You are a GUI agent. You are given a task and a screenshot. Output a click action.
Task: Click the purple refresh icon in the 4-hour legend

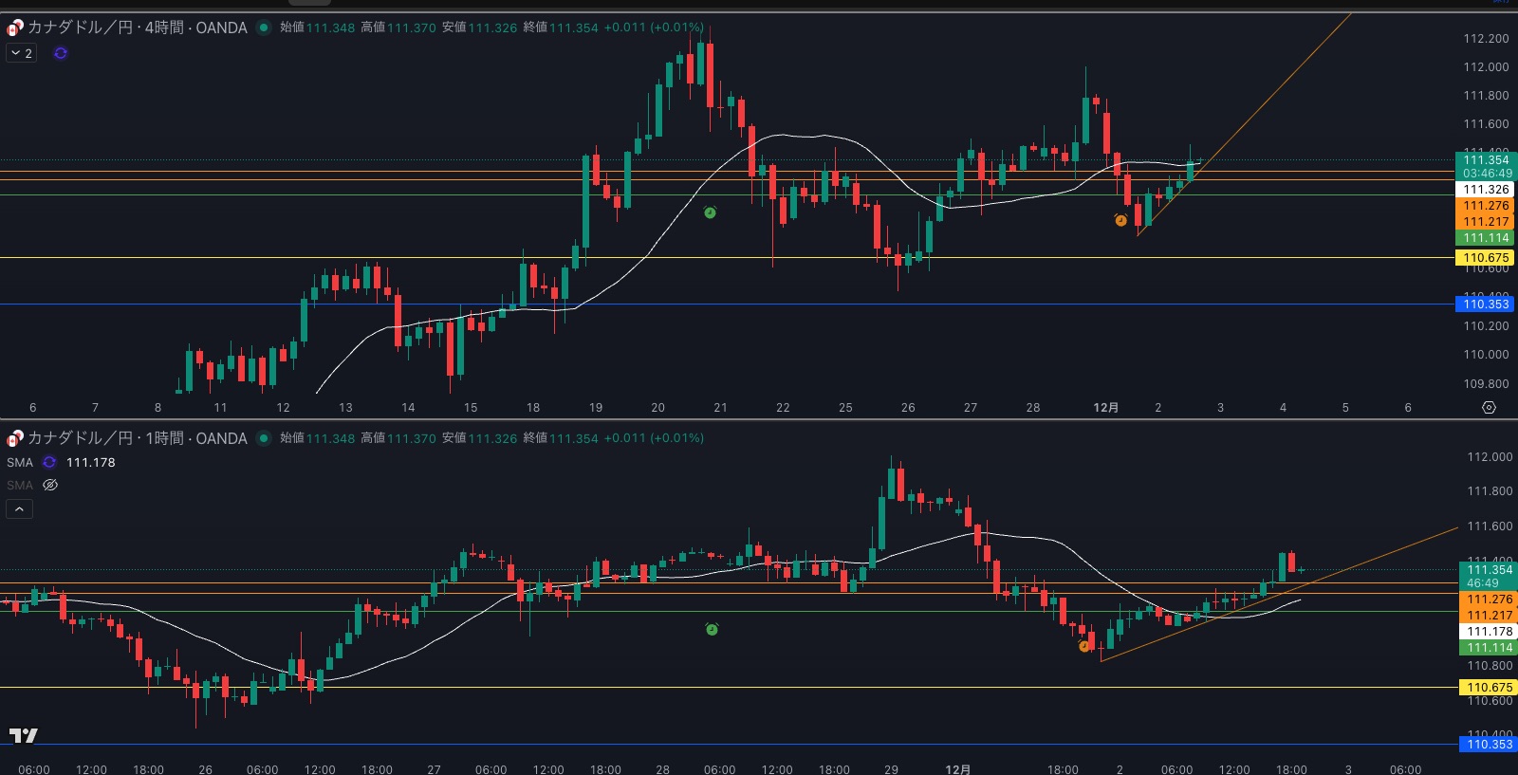pos(61,53)
